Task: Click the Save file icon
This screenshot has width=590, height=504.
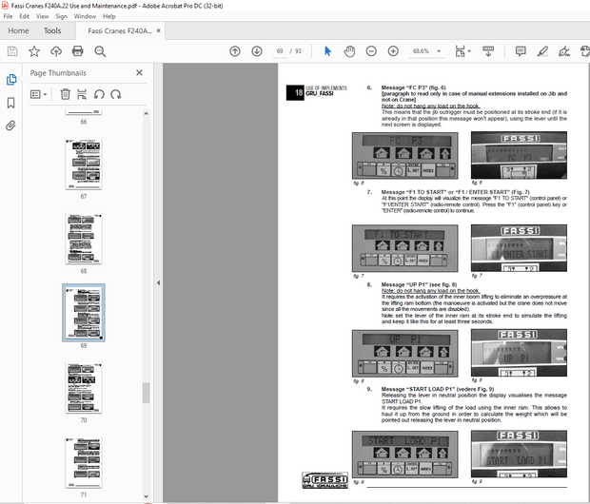Action: (x=12, y=51)
